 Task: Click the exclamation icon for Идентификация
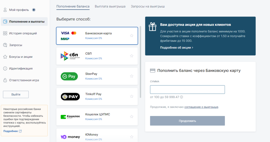coord(5,68)
